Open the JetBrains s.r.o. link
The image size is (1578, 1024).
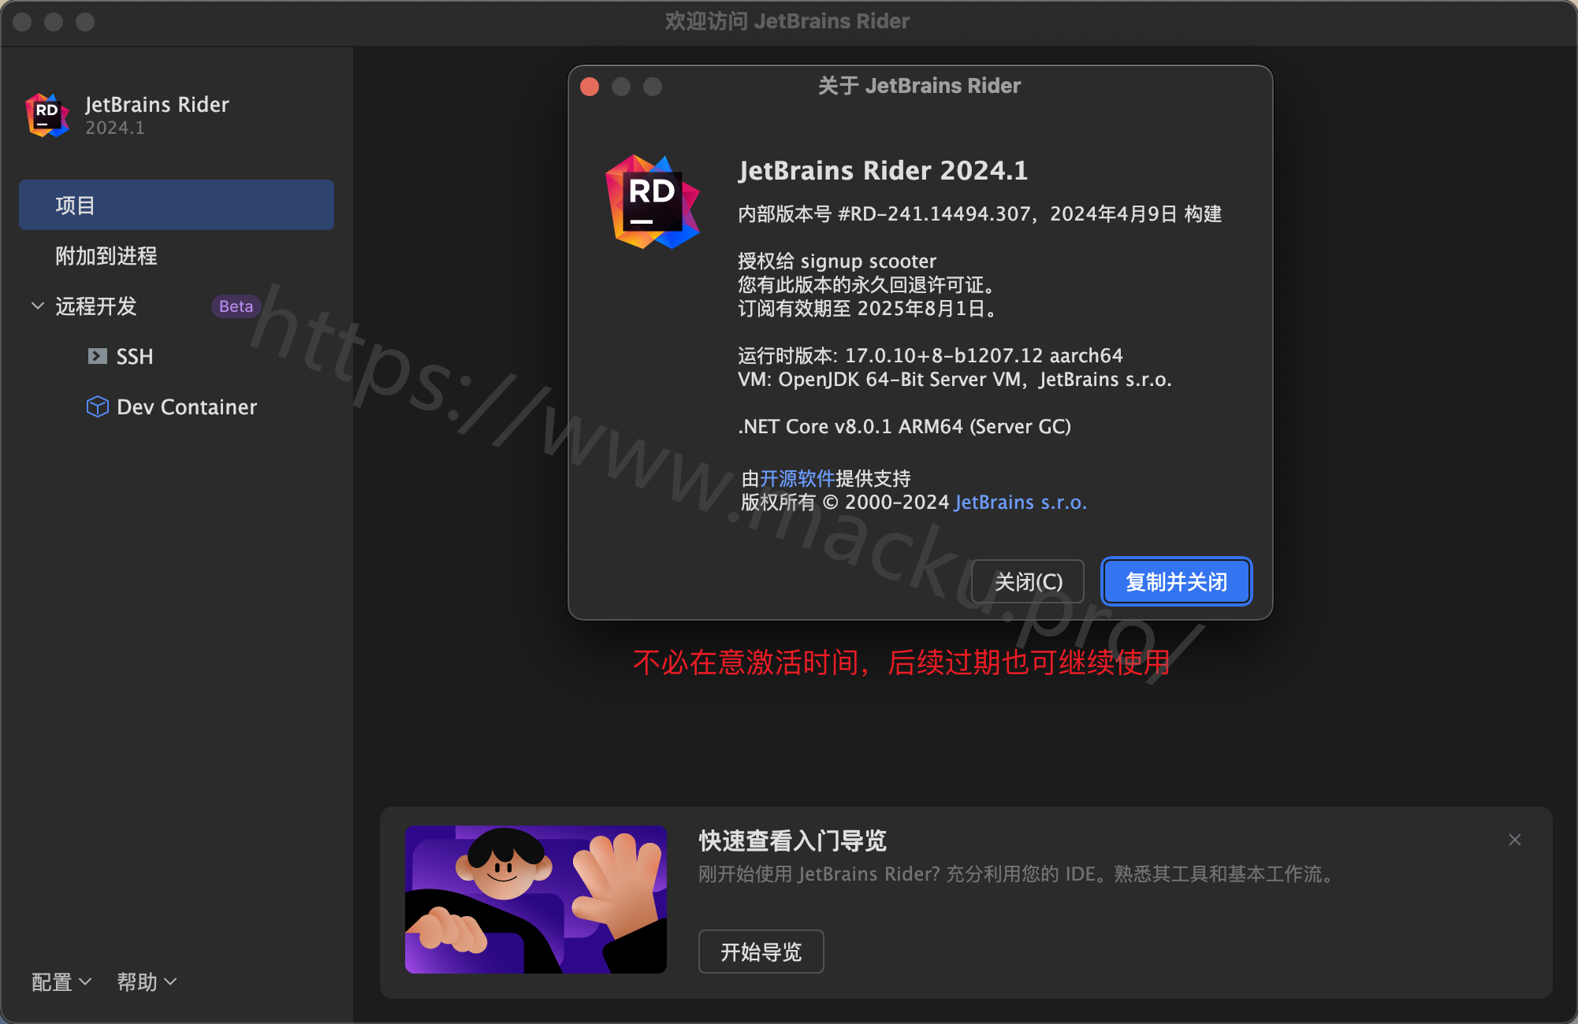click(1021, 502)
